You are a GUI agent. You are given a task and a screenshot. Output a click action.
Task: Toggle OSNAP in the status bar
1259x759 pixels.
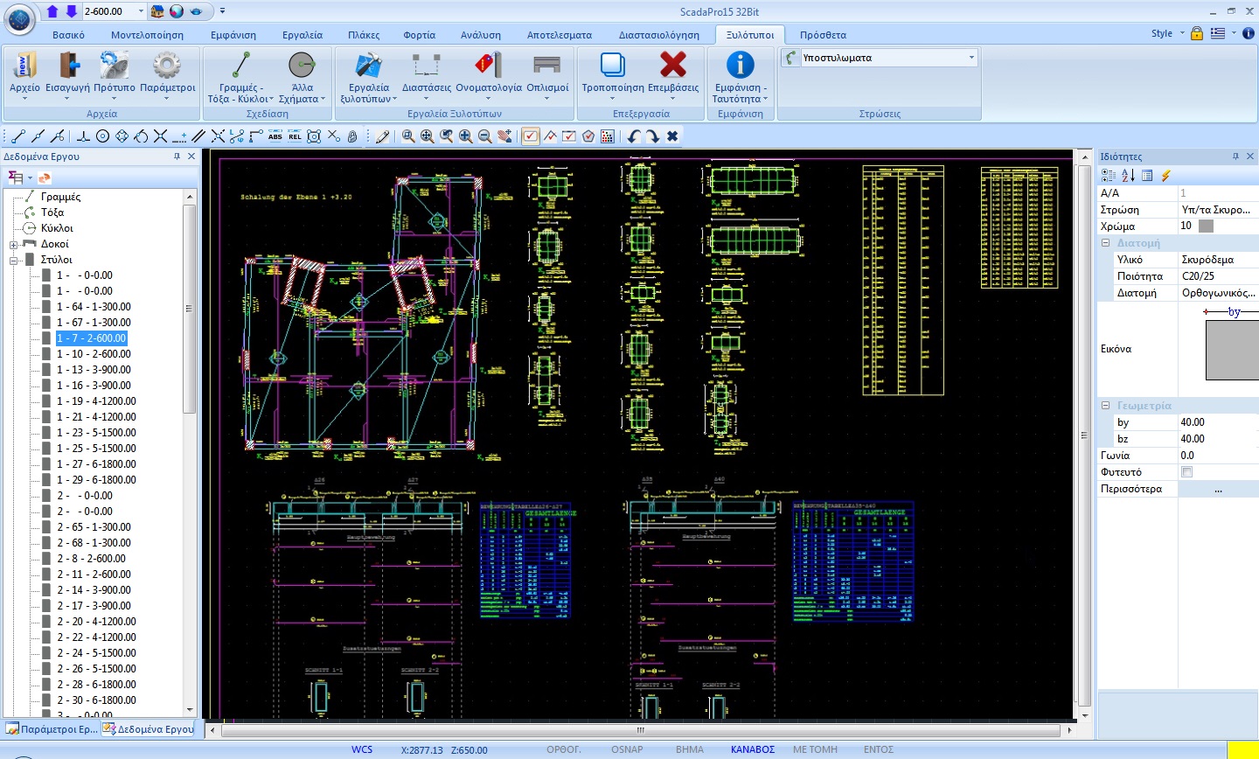627,749
